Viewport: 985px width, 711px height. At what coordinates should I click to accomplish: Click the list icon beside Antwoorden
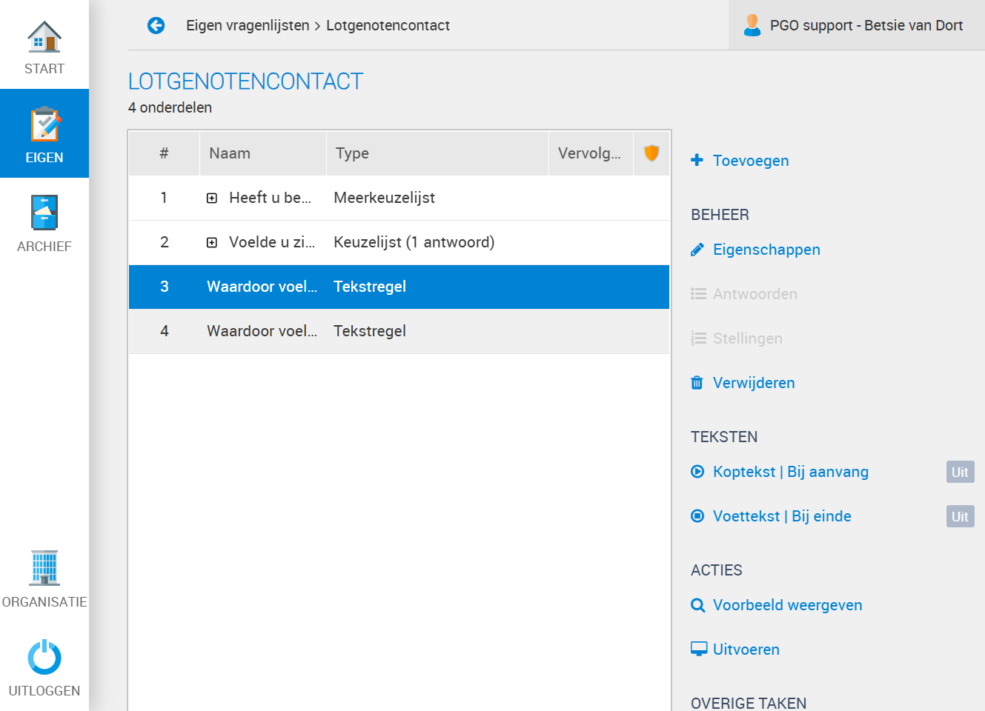pyautogui.click(x=698, y=294)
